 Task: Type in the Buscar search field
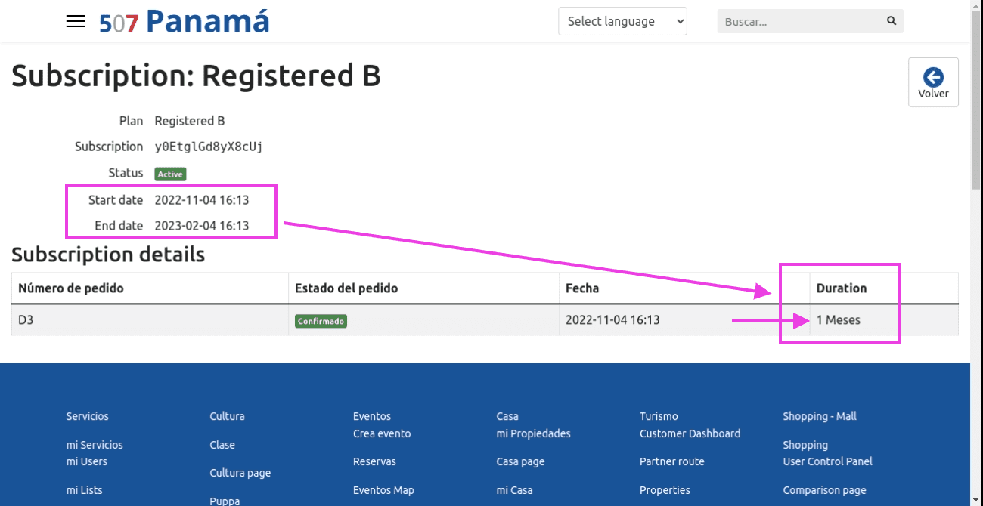click(800, 22)
